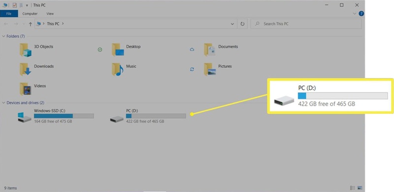Click the Music folder label
394x192 pixels.
coord(131,66)
